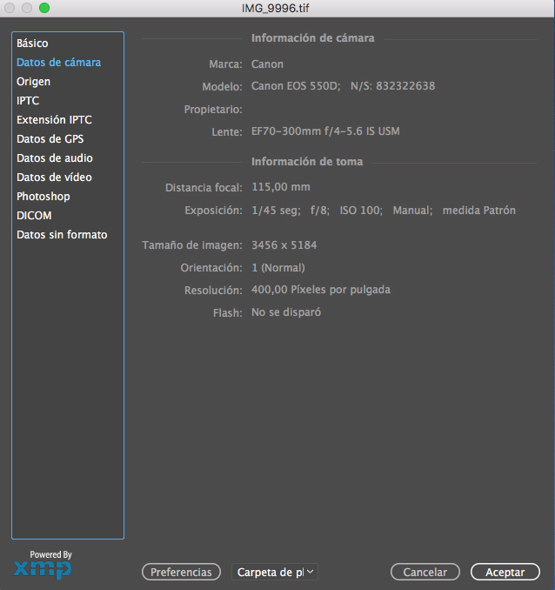The image size is (555, 590).
Task: Switch to the DICOM section
Action: (34, 216)
